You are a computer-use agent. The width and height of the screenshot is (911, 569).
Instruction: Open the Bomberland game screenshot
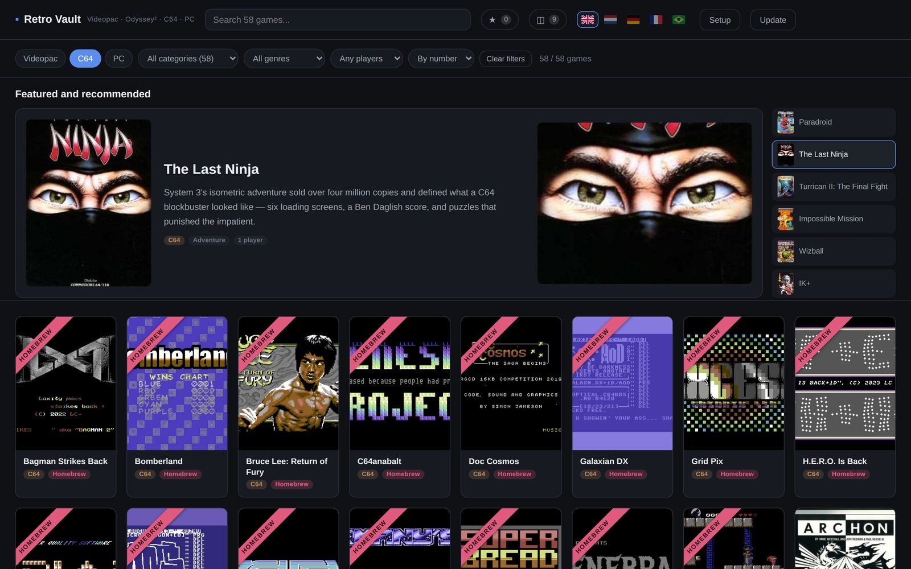click(x=177, y=384)
